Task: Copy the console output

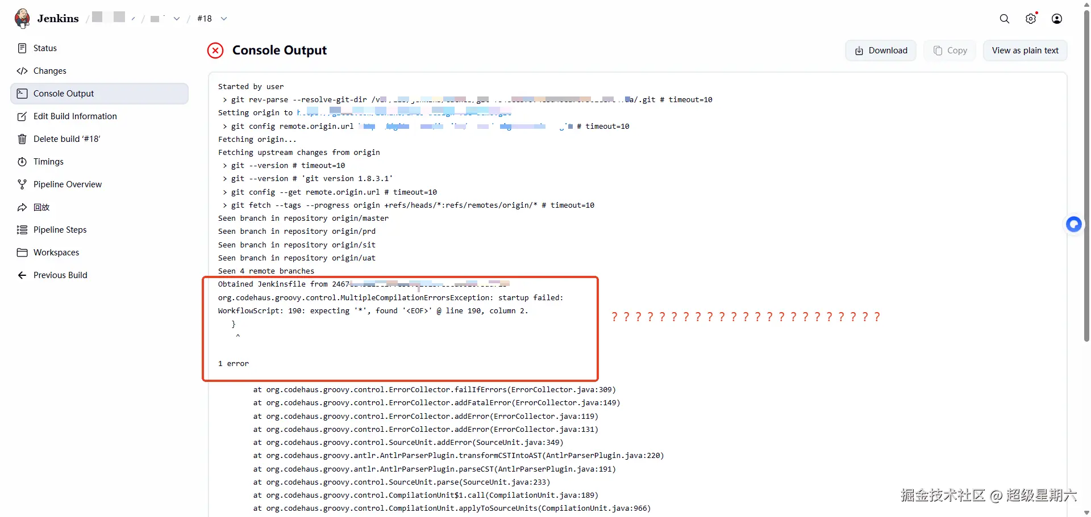Action: pyautogui.click(x=950, y=51)
